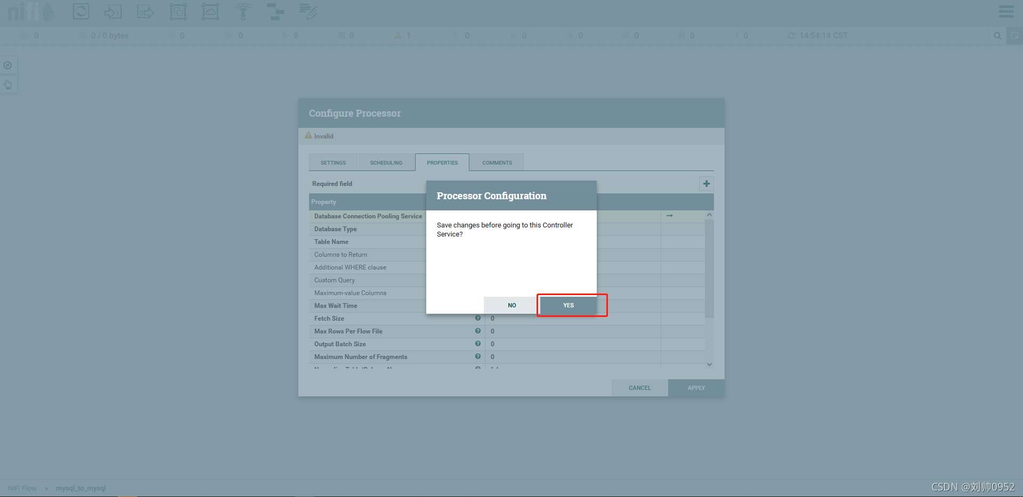The width and height of the screenshot is (1023, 497).
Task: Add a new property with the plus icon
Action: click(707, 184)
